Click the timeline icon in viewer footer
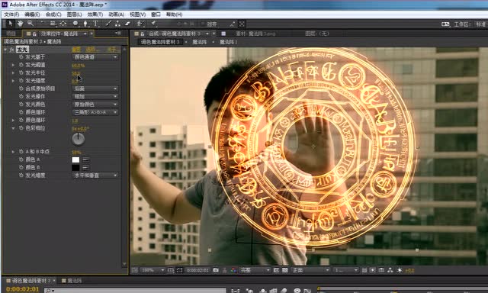 [x=381, y=270]
